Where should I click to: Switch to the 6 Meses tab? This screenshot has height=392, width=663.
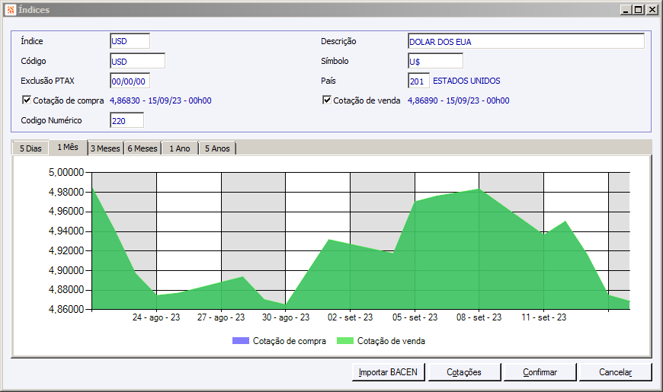[143, 148]
